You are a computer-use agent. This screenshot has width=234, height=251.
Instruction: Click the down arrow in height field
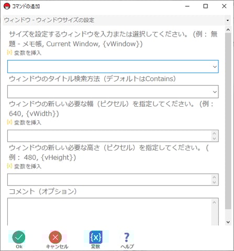(x=215, y=182)
